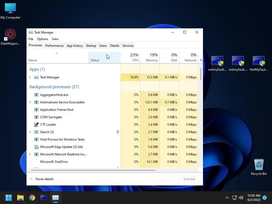This screenshot has width=272, height=204.
Task: Click the AggregatorHost.exe process icon
Action: pos(36,95)
